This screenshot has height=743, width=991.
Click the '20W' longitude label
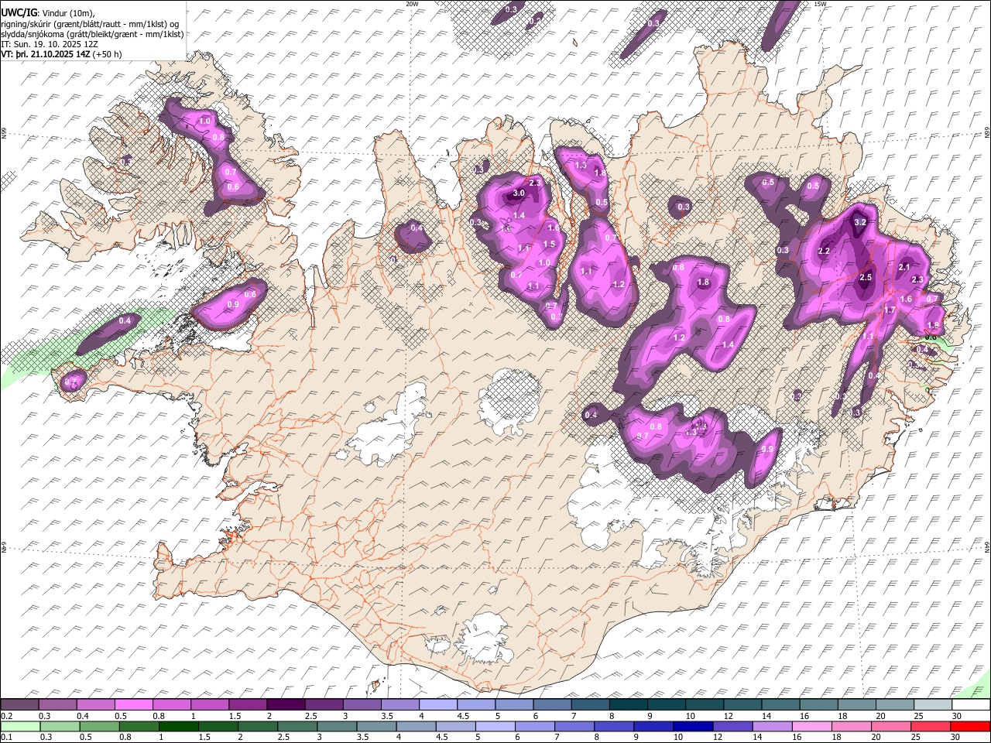(x=412, y=4)
